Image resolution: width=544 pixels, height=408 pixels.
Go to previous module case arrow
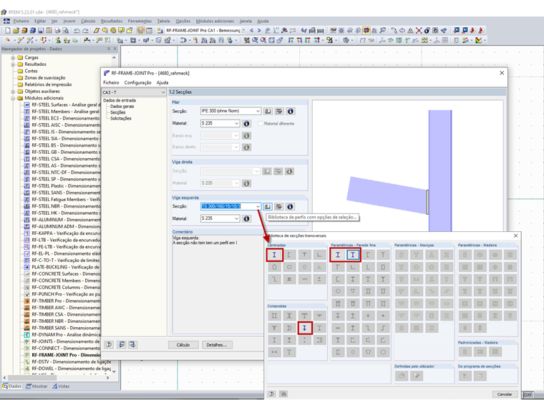[251, 31]
